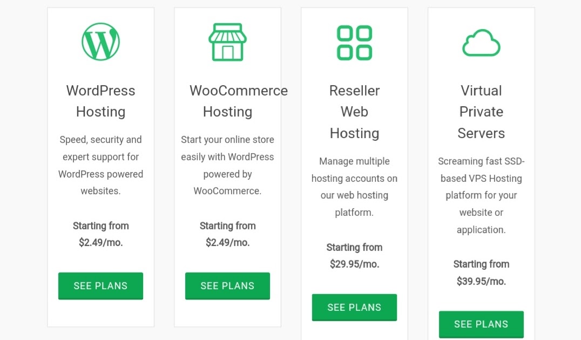The width and height of the screenshot is (581, 340).
Task: Select the WooCommerce storefront icon
Action: point(227,42)
